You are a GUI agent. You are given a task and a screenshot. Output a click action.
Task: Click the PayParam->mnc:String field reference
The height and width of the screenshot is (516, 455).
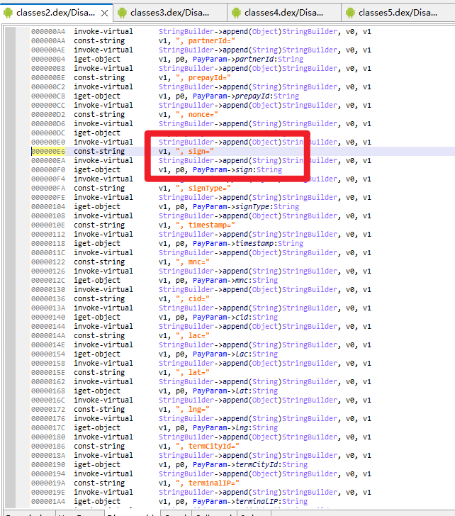[x=235, y=281]
